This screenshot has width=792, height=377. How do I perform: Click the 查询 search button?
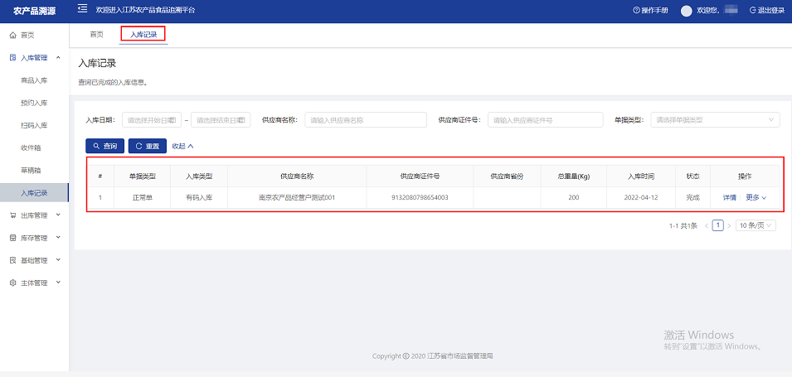click(x=104, y=146)
